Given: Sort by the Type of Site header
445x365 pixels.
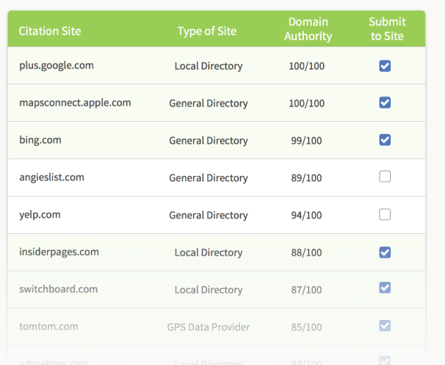Looking at the screenshot, I should pos(207,31).
